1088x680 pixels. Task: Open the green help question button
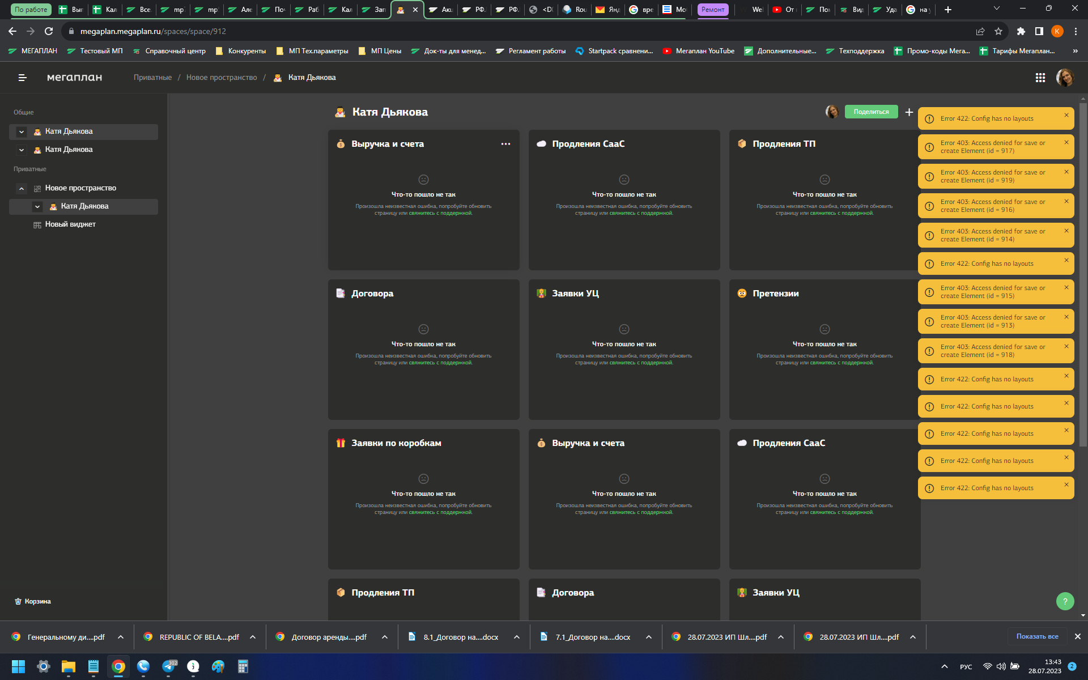[x=1065, y=601]
